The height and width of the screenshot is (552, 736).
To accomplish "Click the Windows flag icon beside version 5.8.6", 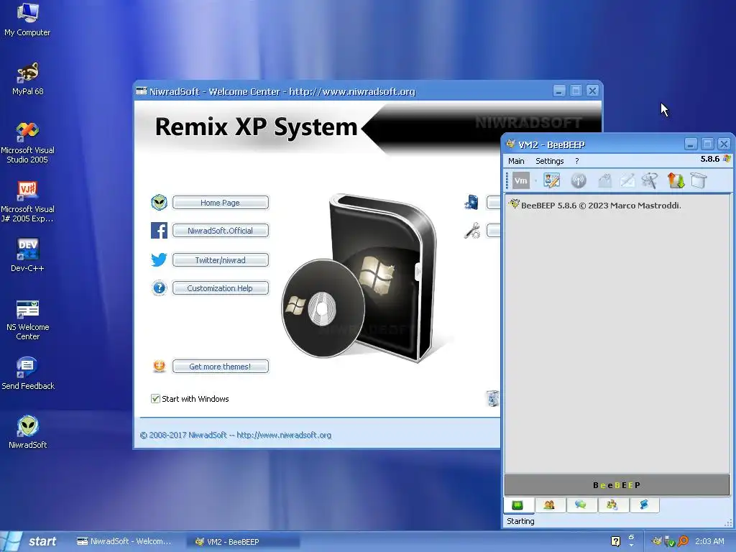I will click(x=727, y=159).
